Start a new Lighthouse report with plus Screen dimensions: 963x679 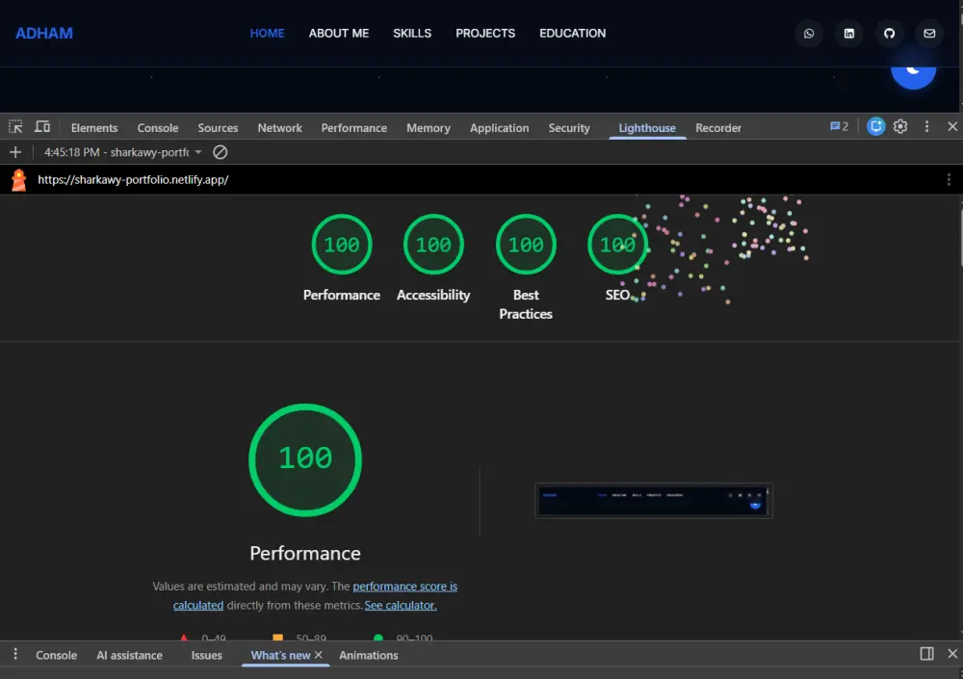tap(15, 152)
